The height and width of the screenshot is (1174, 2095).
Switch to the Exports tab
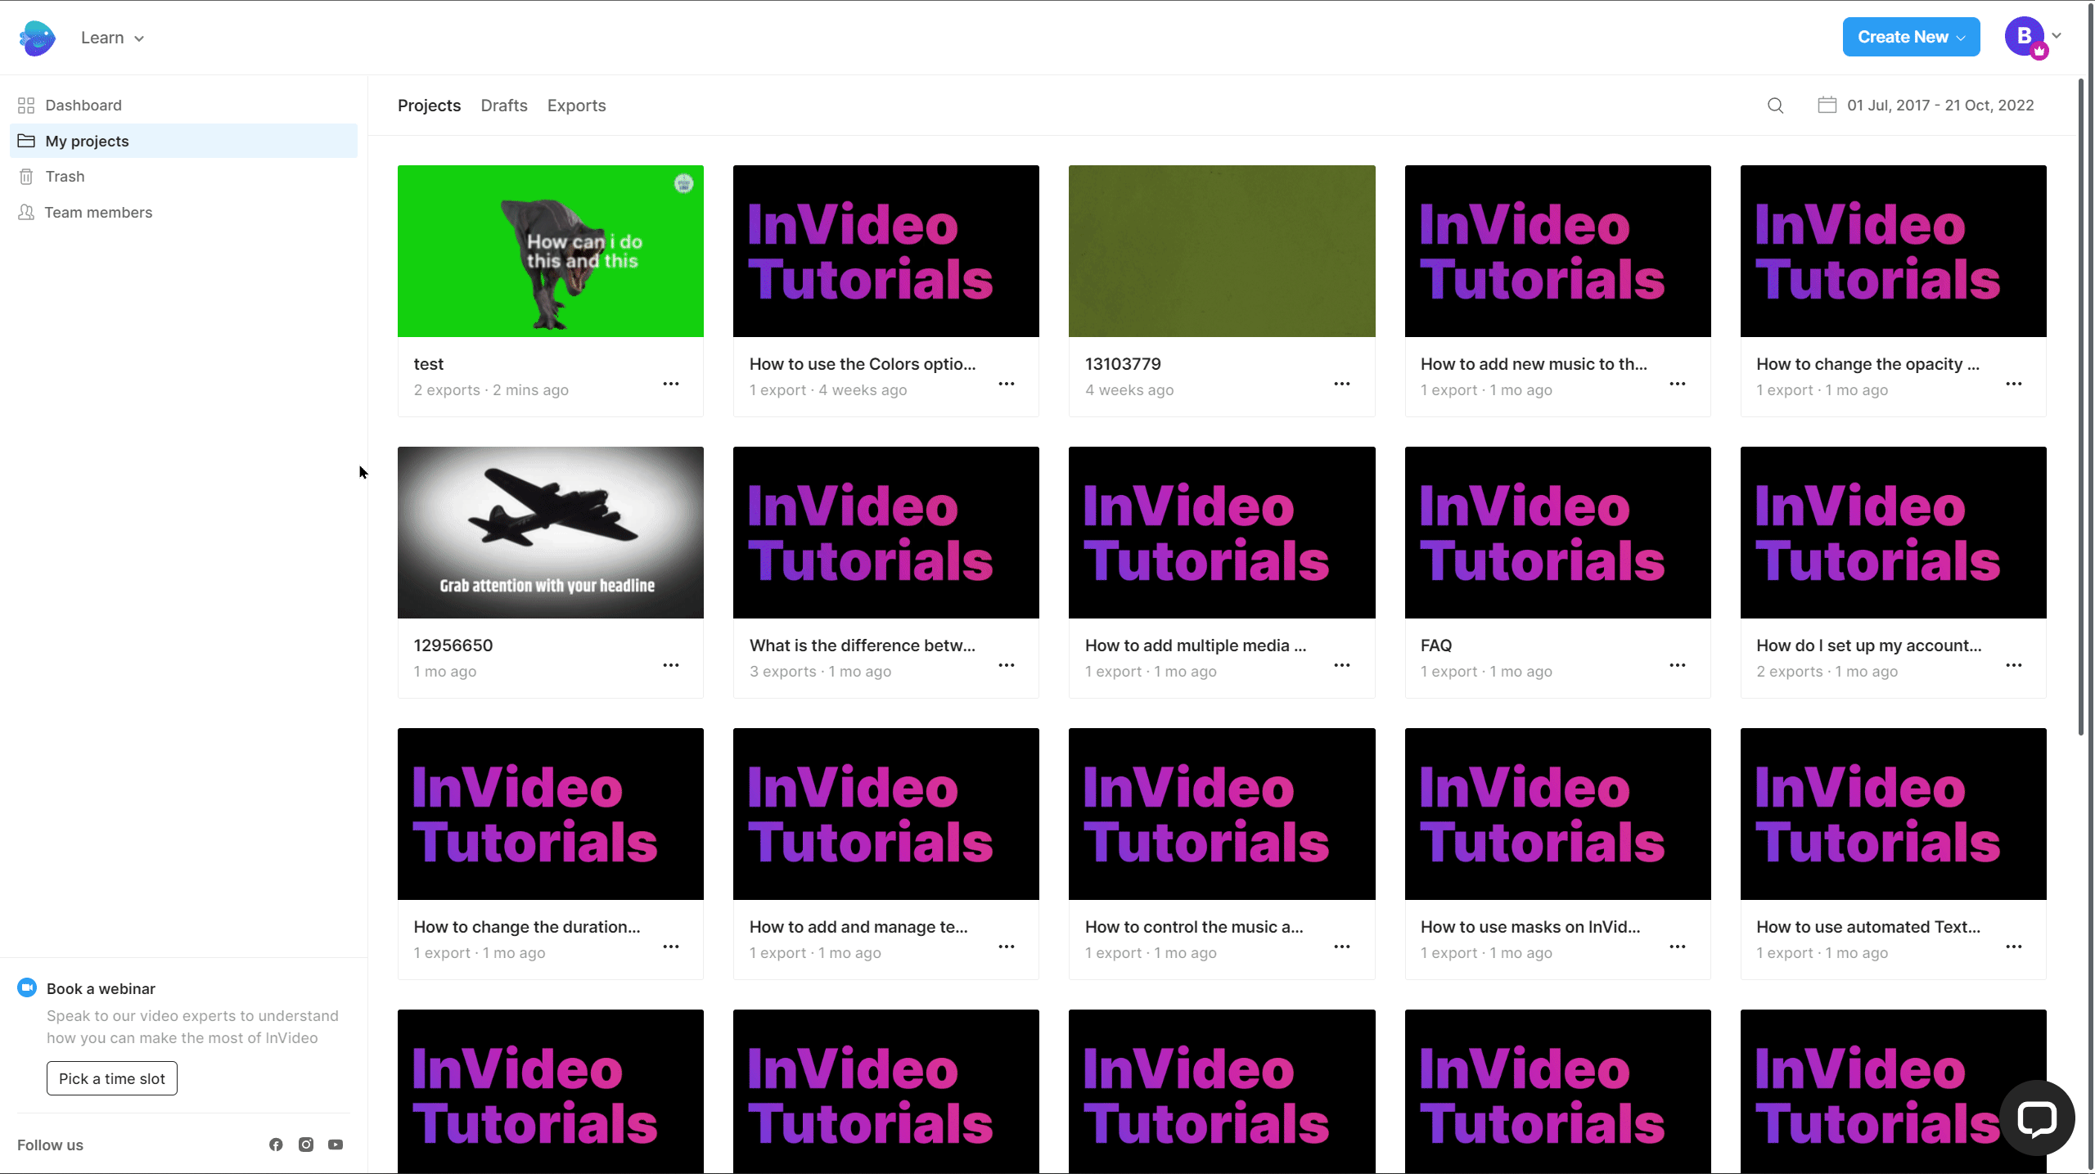577,106
